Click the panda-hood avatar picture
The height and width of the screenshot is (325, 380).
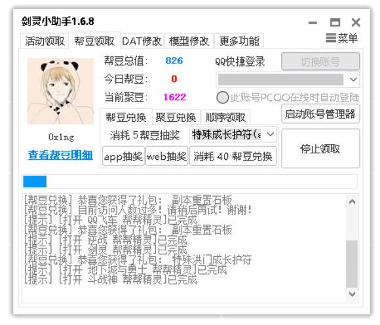[60, 91]
